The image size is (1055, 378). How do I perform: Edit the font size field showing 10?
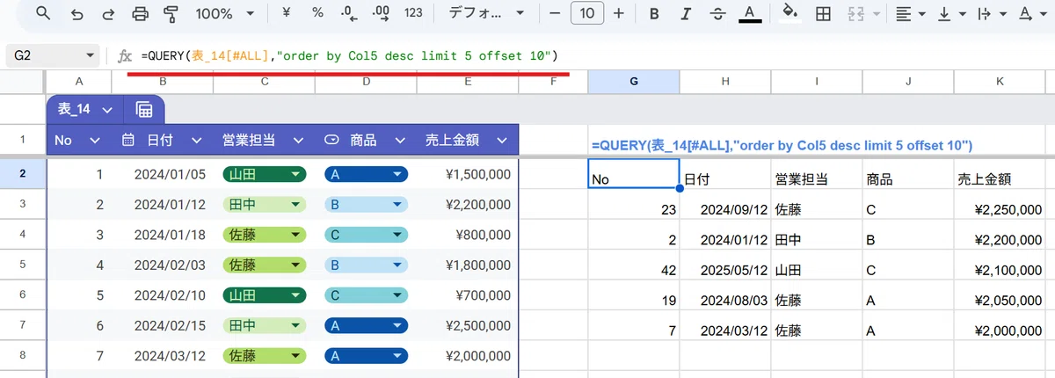click(x=586, y=13)
